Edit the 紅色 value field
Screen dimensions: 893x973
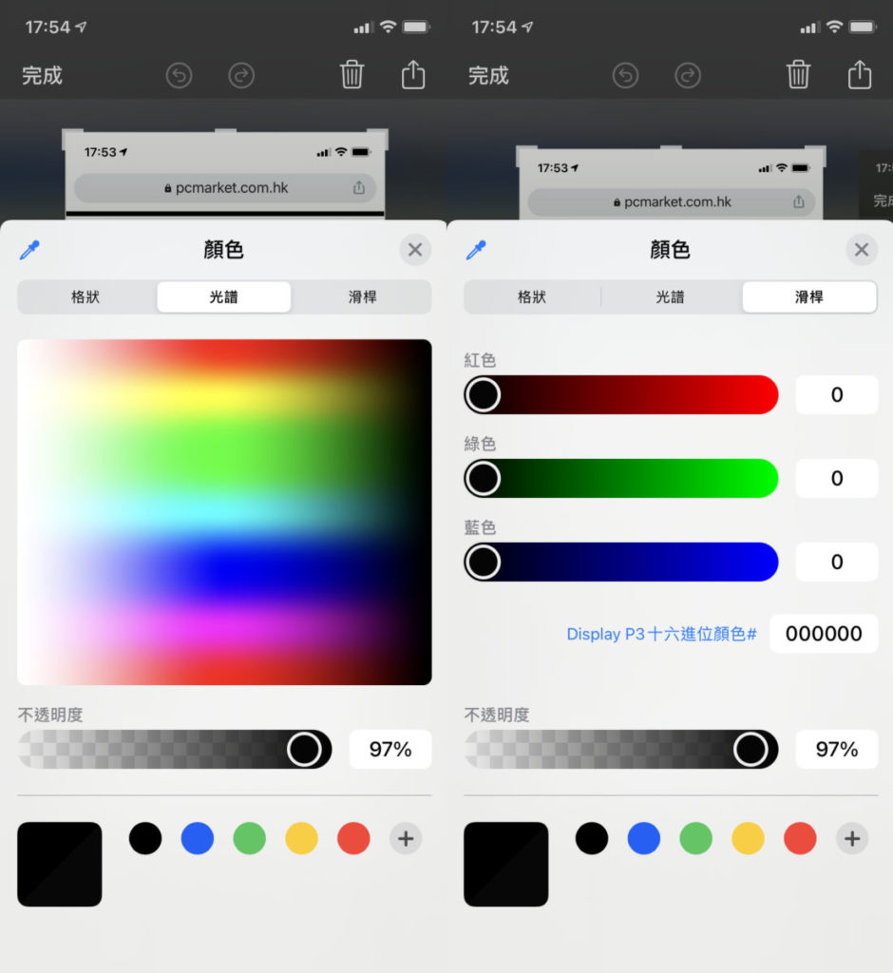click(x=837, y=394)
